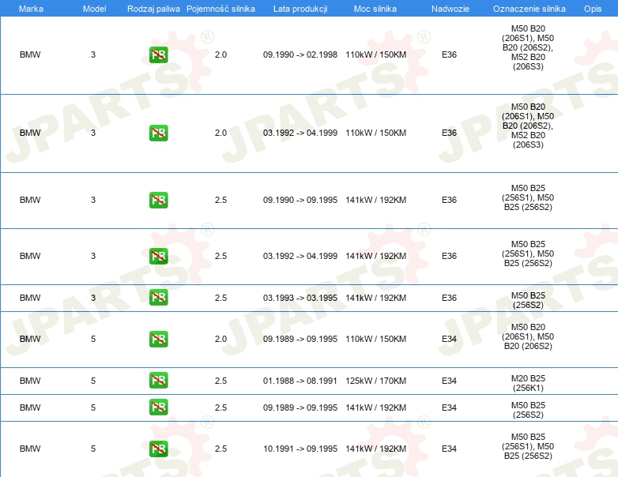Click the engine codes in the 09.1990–02.1998 row
This screenshot has height=477, width=618.
coord(528,47)
